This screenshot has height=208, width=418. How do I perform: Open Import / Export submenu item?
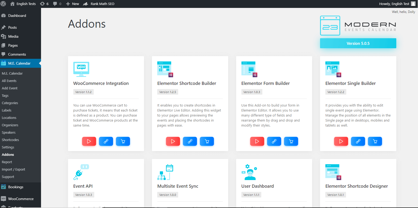(x=14, y=169)
